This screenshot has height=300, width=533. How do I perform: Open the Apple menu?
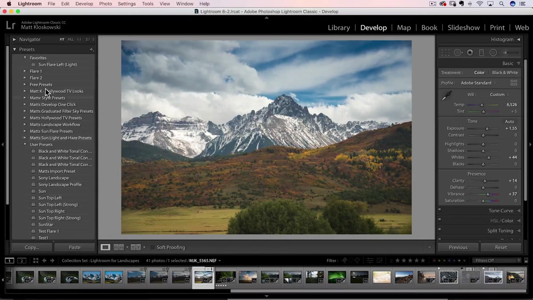(8, 4)
